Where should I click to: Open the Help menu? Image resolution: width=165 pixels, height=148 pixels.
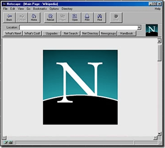pos(158,9)
